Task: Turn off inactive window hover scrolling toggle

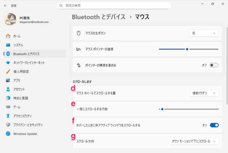Action: point(214,125)
